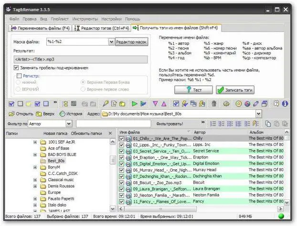The height and width of the screenshot is (226, 297).
Task: Select Верхнее первое слово radio button
Action: tap(83, 89)
